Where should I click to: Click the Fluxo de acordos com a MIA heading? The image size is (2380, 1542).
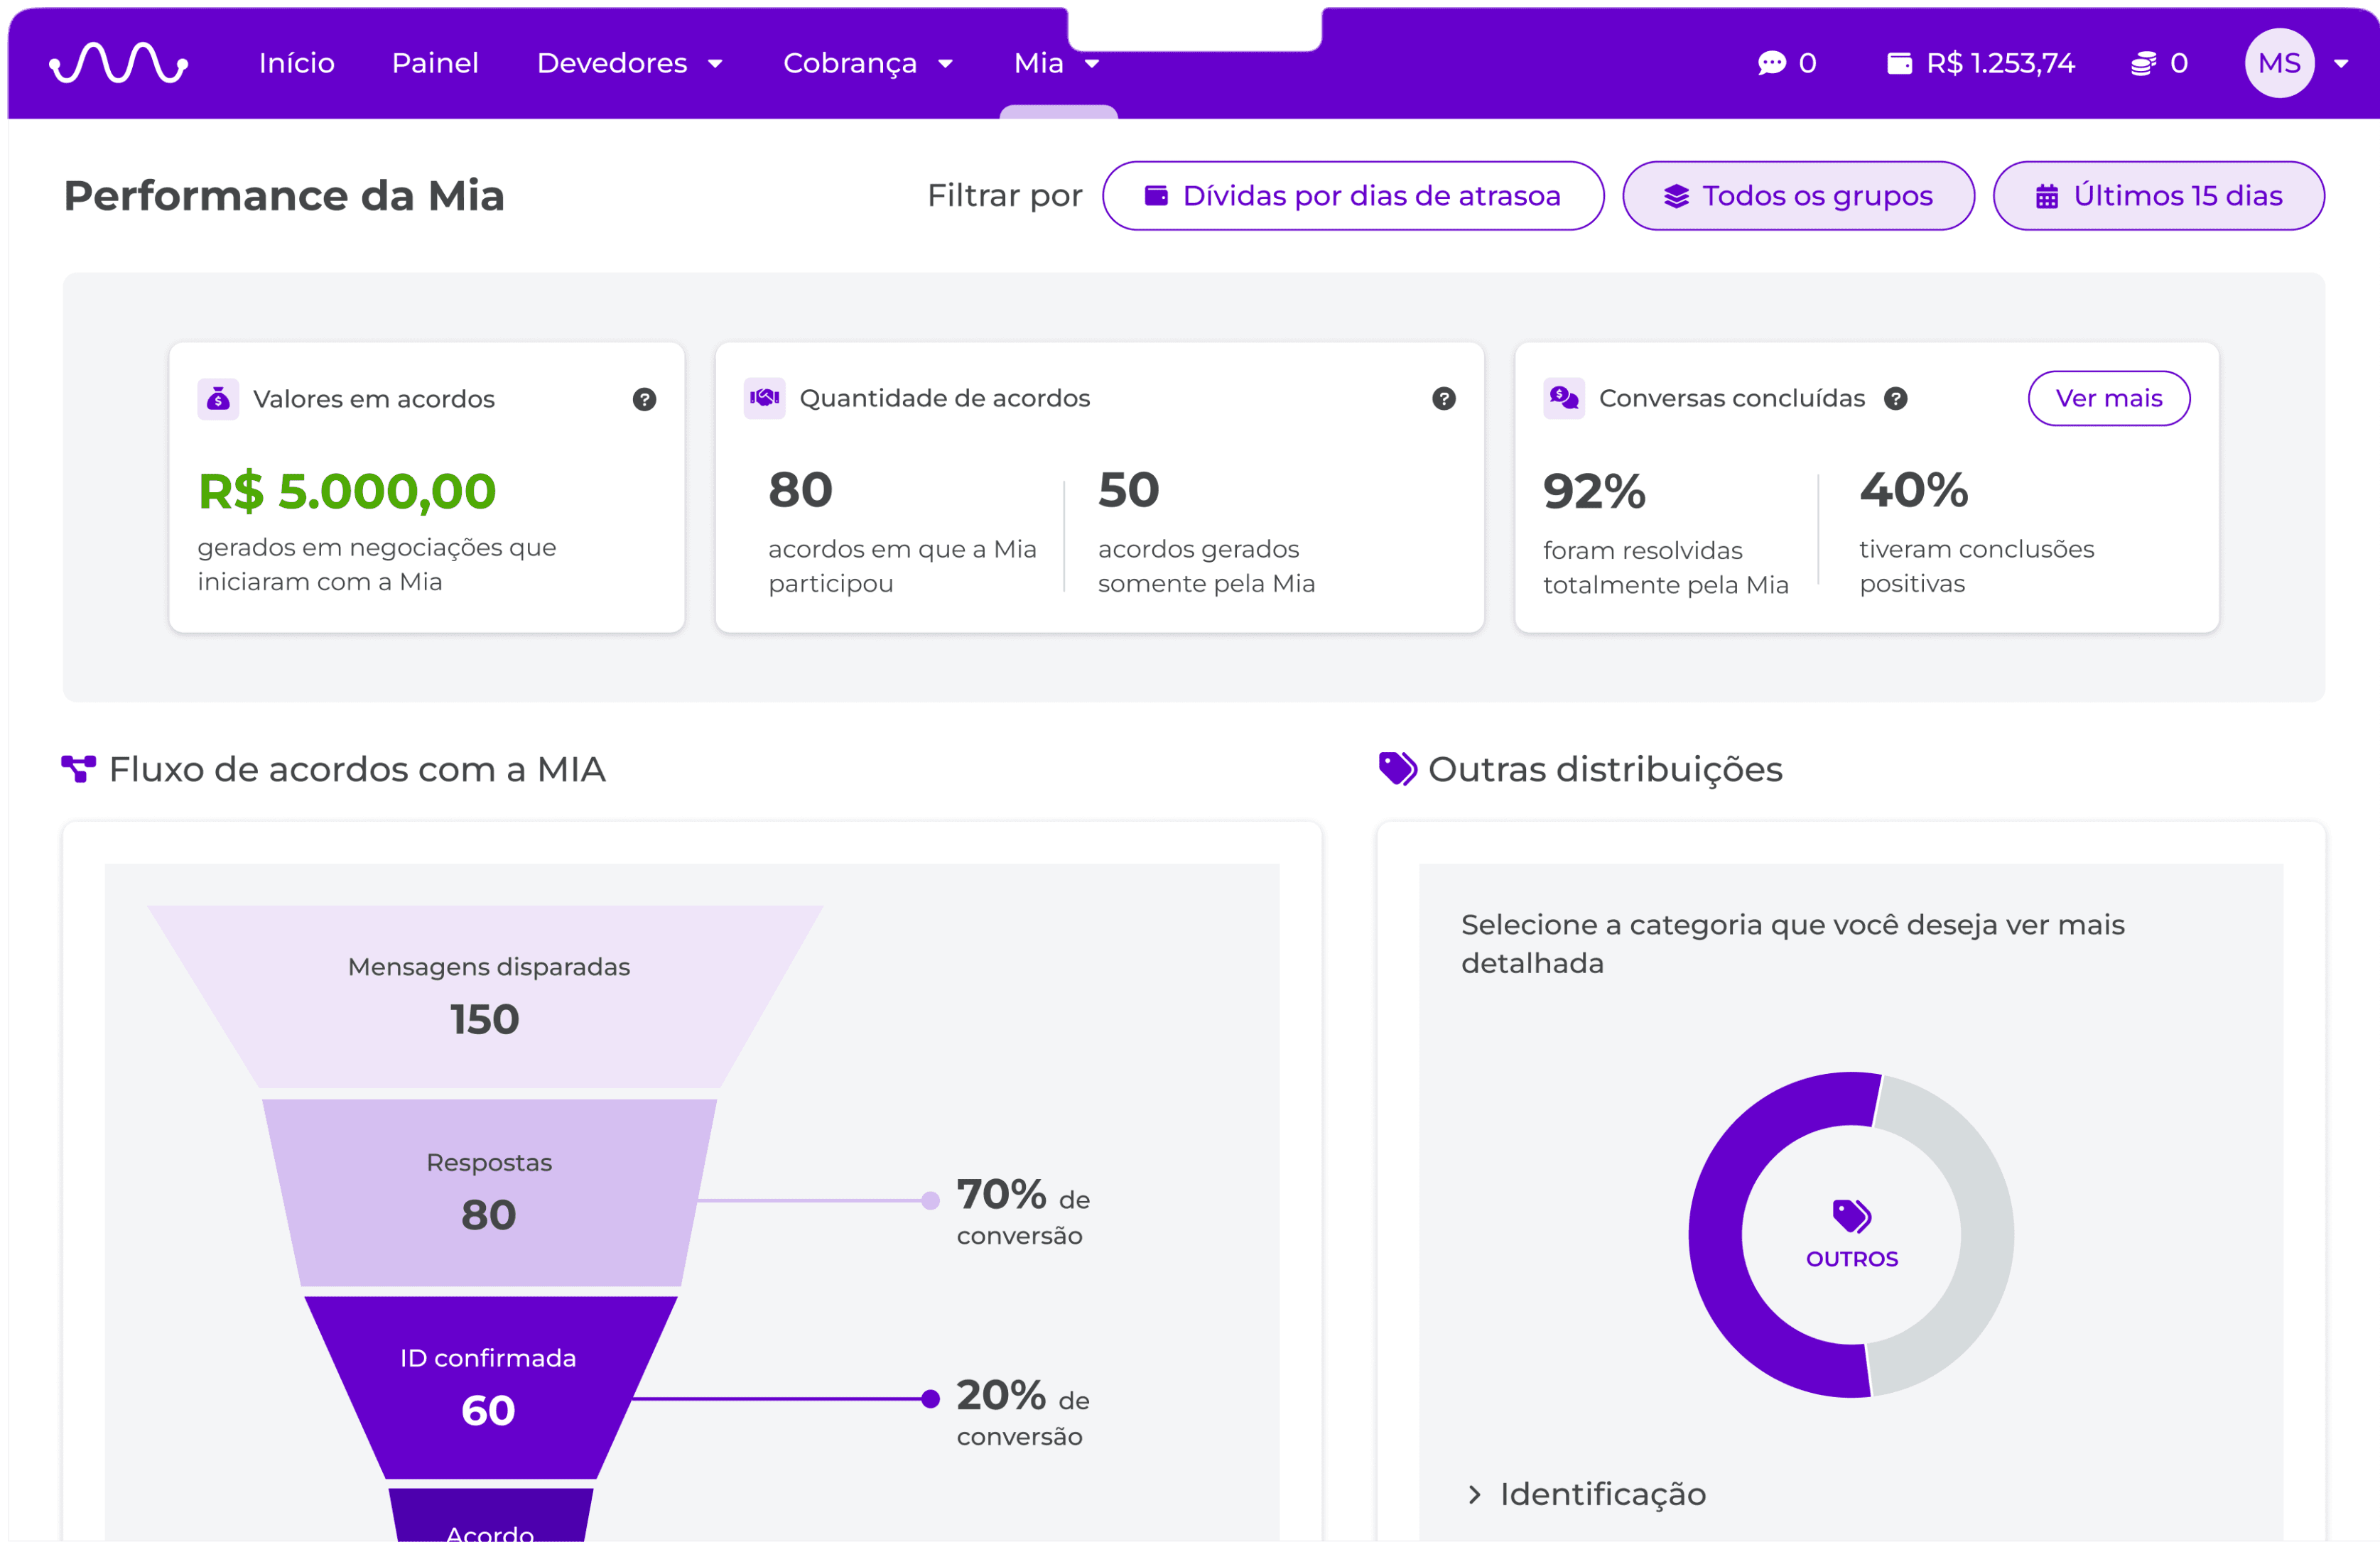point(357,769)
